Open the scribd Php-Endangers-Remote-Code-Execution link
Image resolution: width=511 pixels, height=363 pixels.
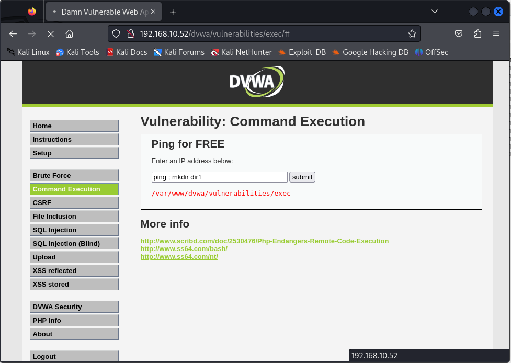[x=264, y=241]
